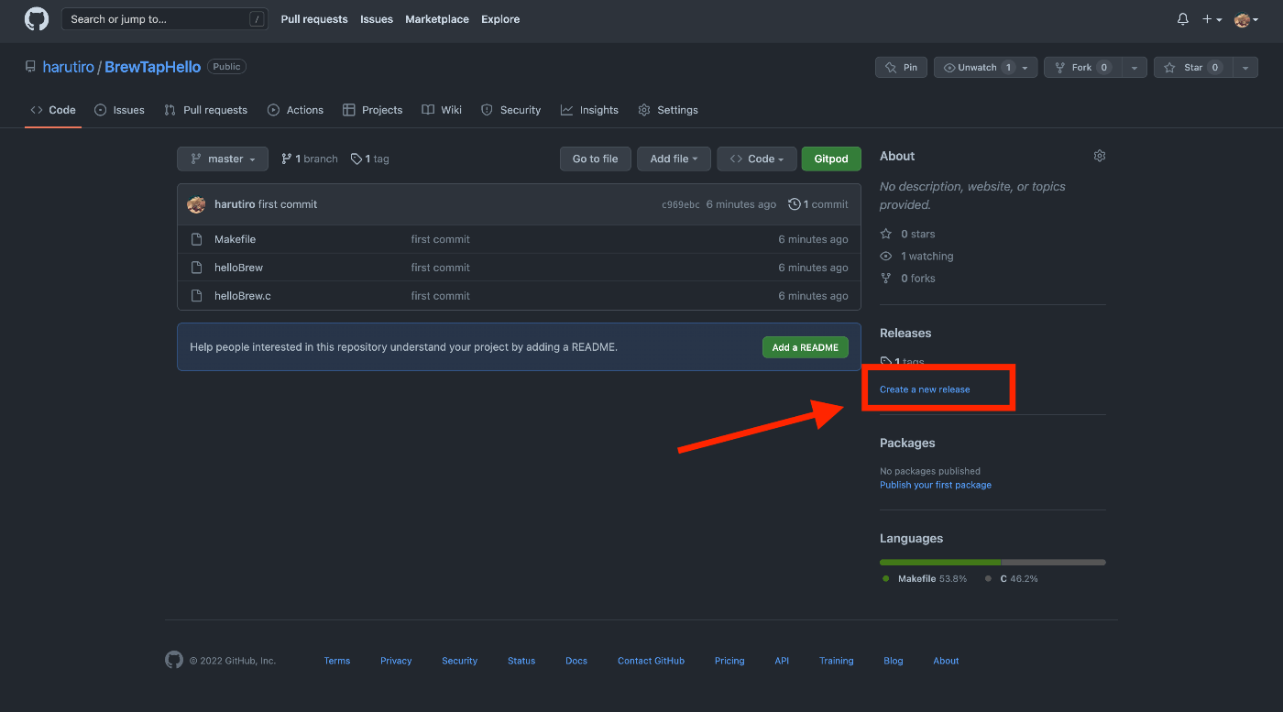Pin the repository with Pin button
Image resolution: width=1283 pixels, height=712 pixels.
click(x=902, y=68)
